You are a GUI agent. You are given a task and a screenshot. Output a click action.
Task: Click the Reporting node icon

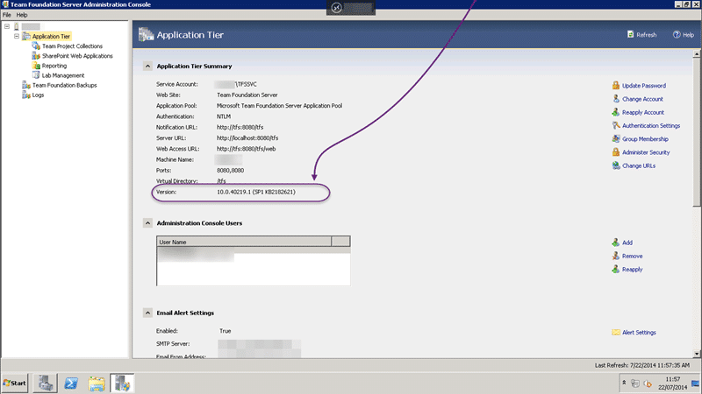[x=36, y=66]
